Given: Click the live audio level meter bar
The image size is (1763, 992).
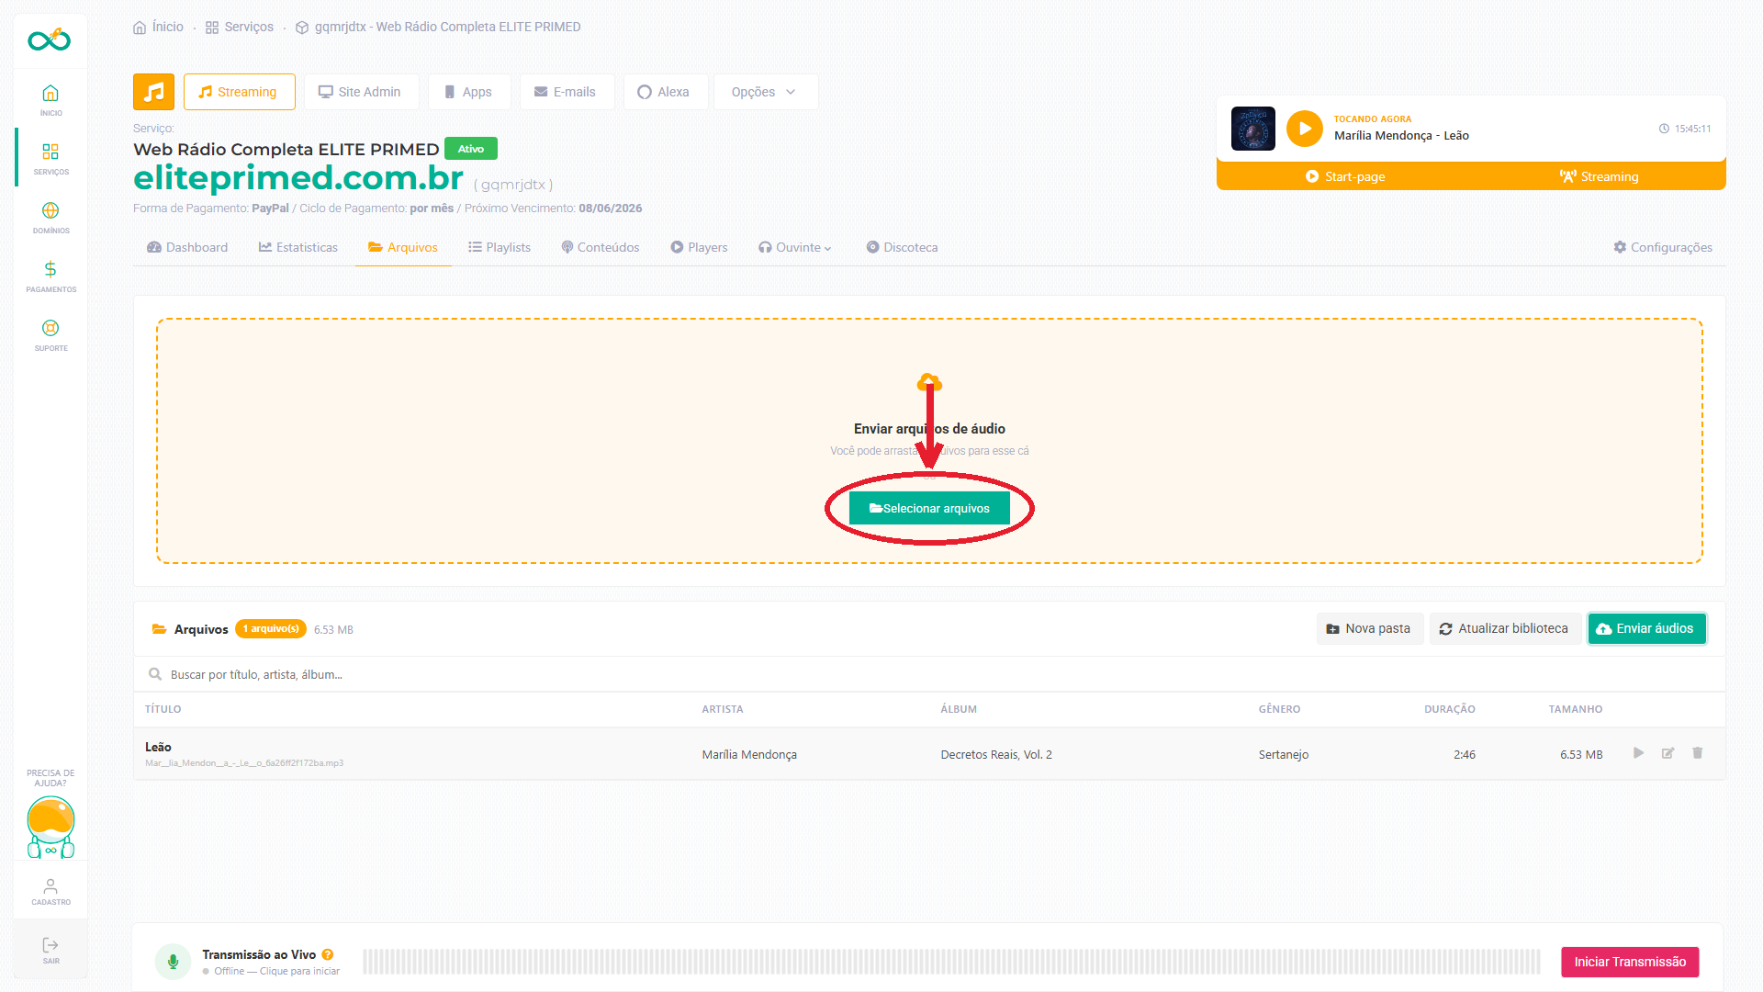Looking at the screenshot, I should pos(951,962).
